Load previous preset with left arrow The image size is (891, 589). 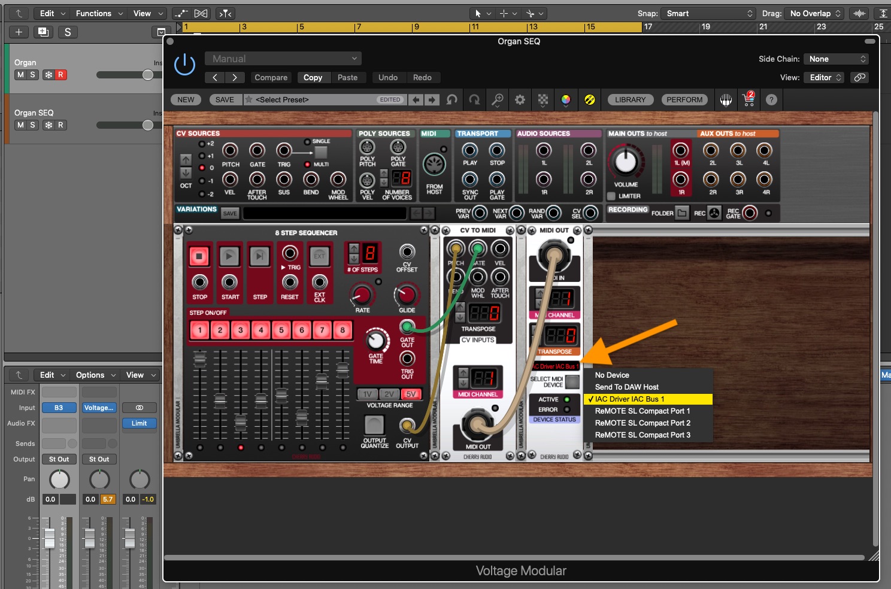(x=416, y=100)
